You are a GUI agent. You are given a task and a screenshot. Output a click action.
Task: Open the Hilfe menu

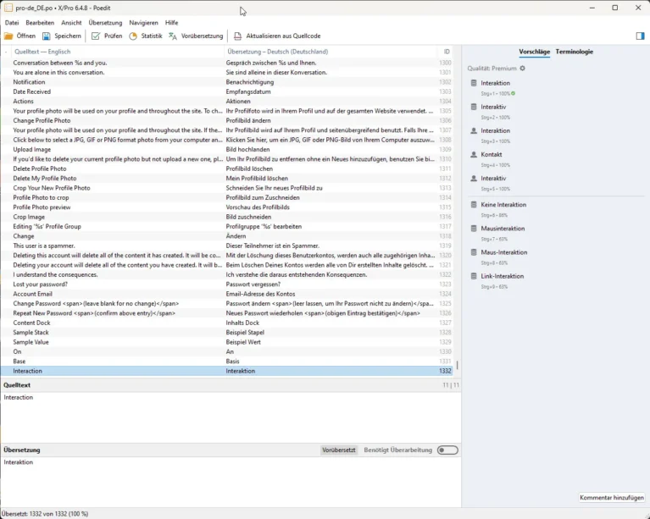(x=172, y=23)
